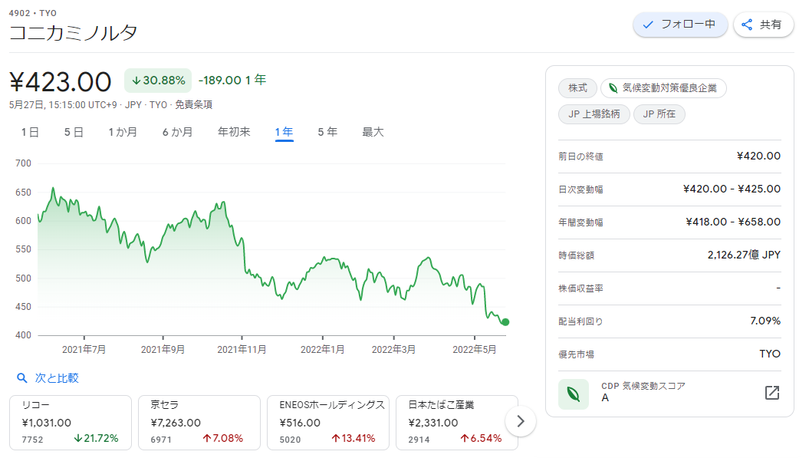The image size is (809, 458).
Task: Click the ↓21.72% change on リコー card
Action: tap(96, 438)
